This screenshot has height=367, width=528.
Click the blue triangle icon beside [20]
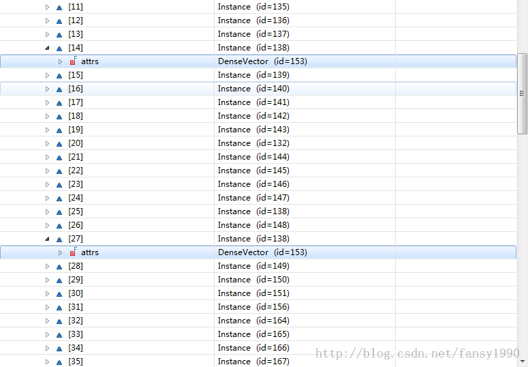[x=59, y=144]
